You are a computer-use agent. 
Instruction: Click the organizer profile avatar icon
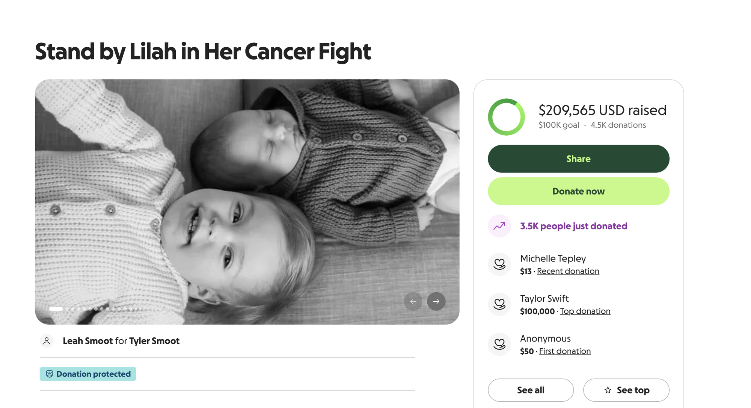47,341
